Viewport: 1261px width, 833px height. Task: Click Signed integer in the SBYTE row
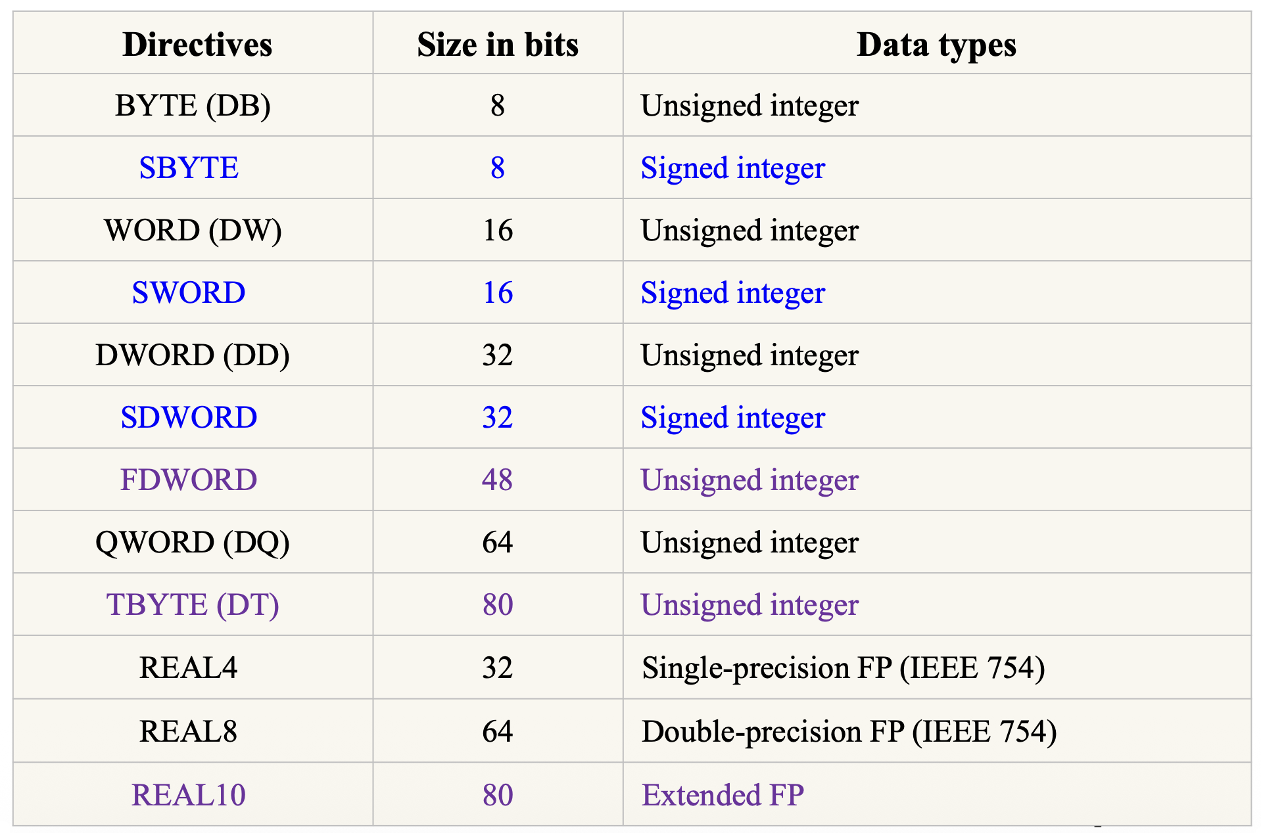pyautogui.click(x=732, y=168)
